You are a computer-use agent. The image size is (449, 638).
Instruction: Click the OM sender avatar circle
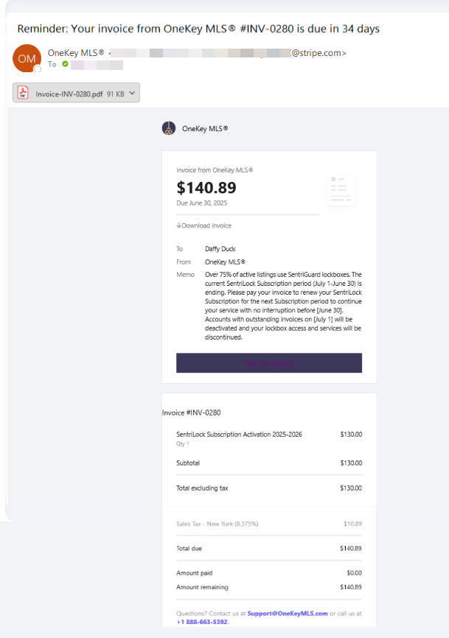[27, 58]
